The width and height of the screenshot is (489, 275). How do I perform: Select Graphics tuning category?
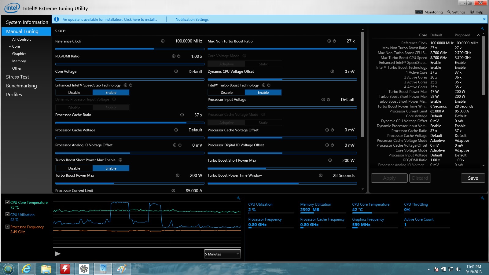[19, 54]
